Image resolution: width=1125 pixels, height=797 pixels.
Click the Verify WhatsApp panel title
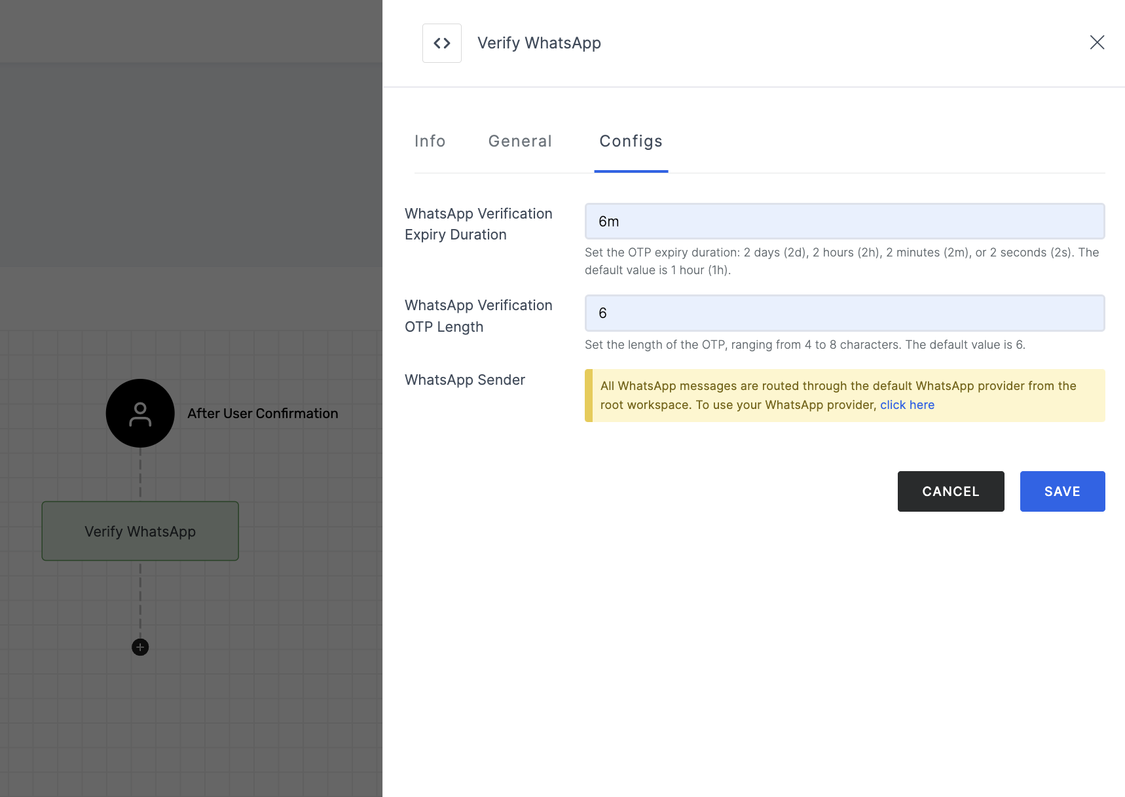[539, 43]
